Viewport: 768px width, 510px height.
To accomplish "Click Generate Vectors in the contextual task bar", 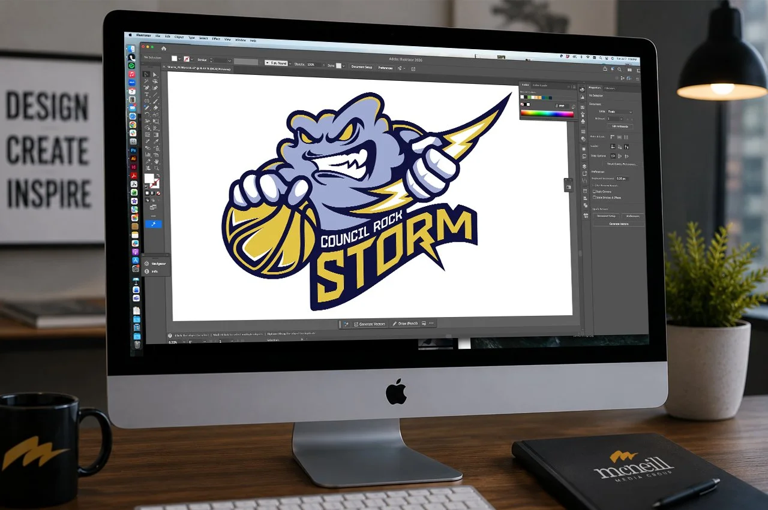I will point(370,324).
